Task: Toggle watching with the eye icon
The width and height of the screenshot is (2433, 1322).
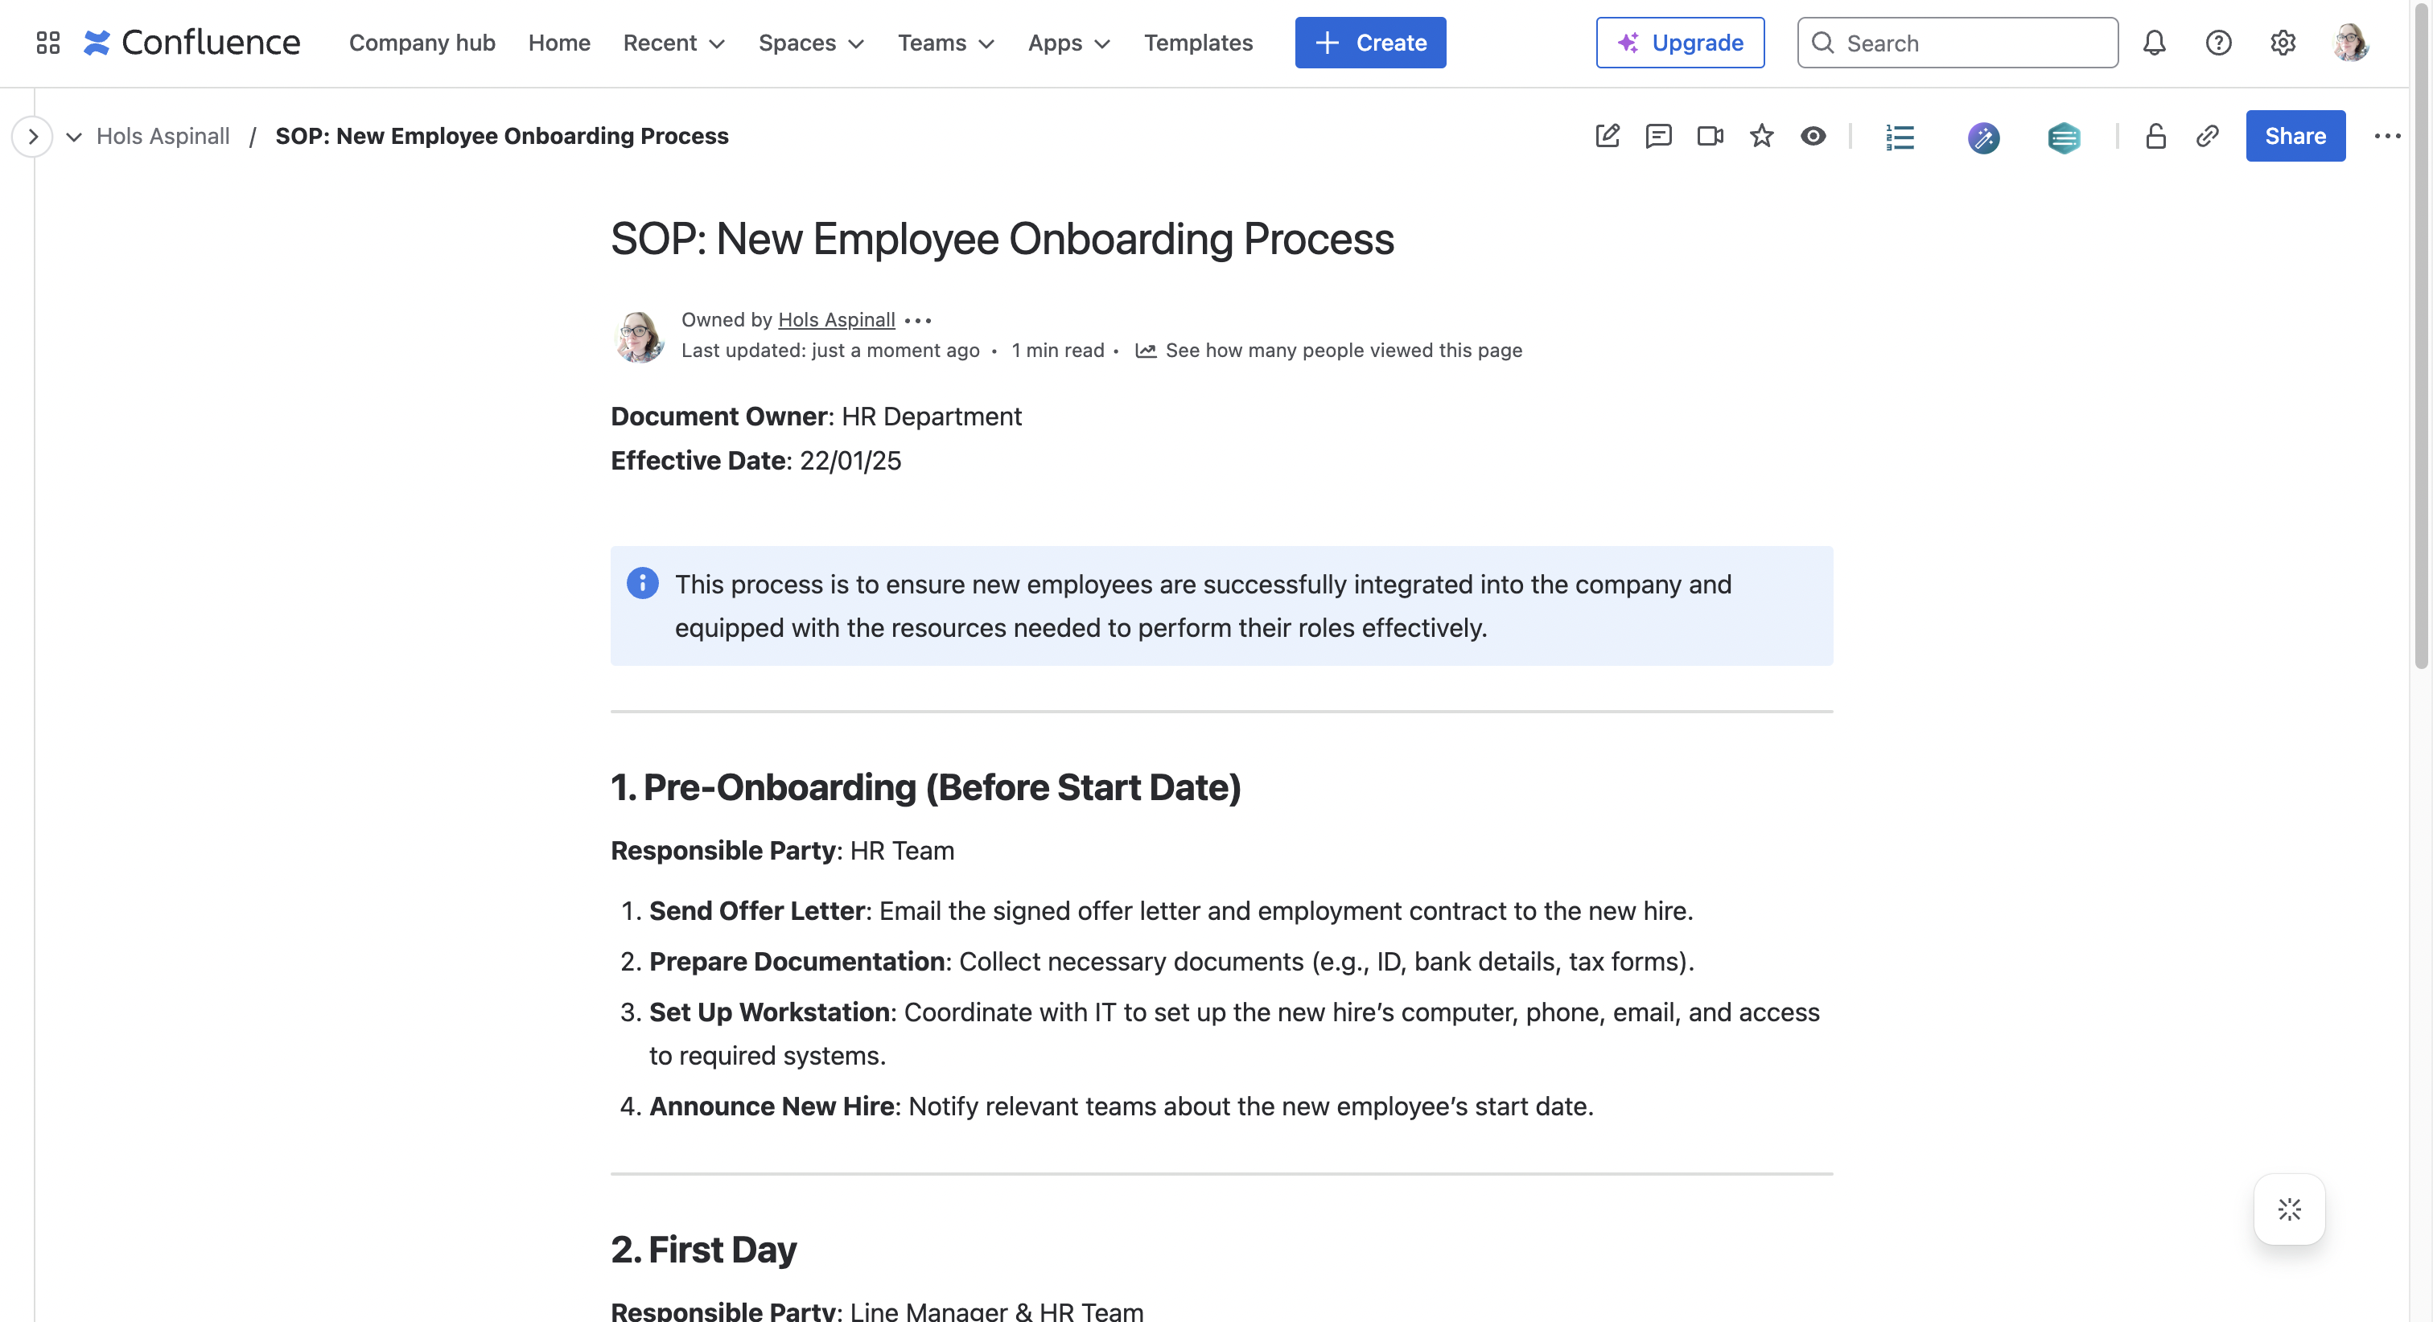Action: point(1813,136)
